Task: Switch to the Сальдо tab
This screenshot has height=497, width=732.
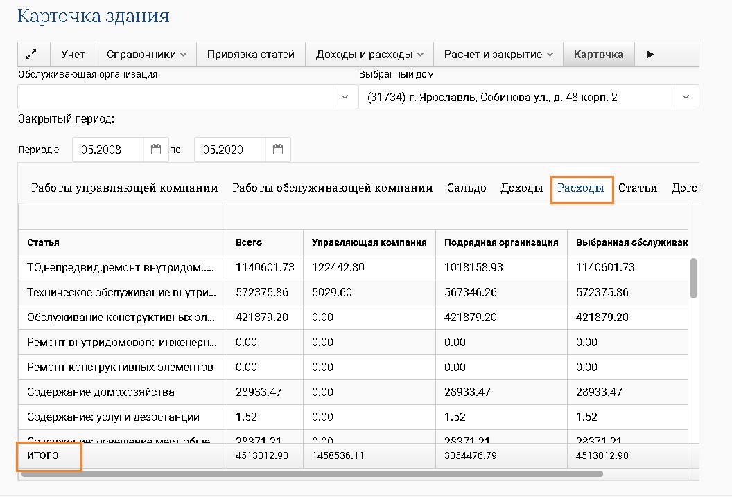Action: [x=466, y=187]
